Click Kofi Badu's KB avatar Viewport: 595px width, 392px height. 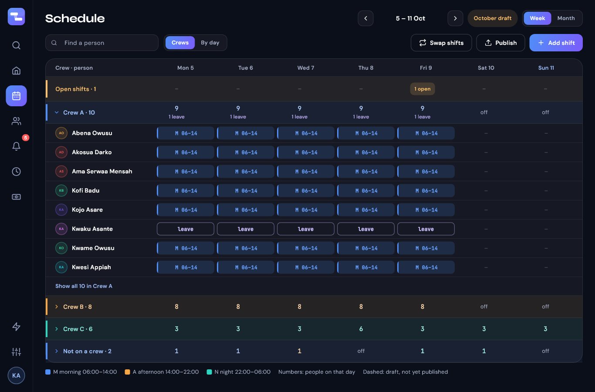click(61, 190)
